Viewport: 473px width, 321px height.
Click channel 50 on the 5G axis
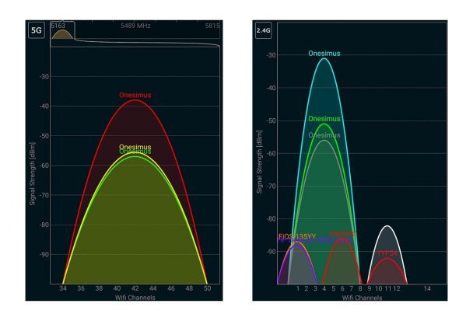tap(207, 288)
